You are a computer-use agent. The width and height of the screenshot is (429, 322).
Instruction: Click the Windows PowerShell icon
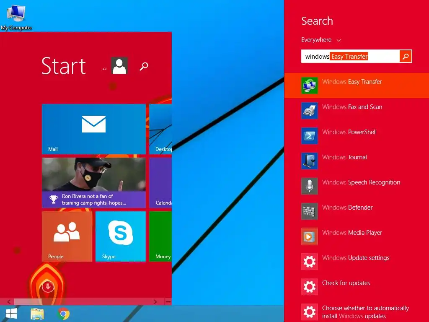coord(310,136)
